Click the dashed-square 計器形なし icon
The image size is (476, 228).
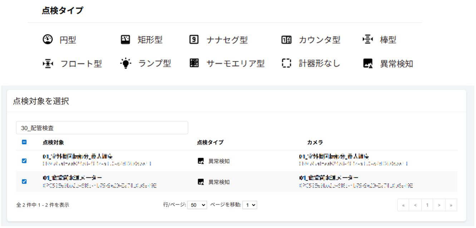tap(286, 63)
